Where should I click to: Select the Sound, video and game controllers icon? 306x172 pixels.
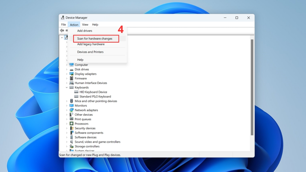(x=71, y=142)
